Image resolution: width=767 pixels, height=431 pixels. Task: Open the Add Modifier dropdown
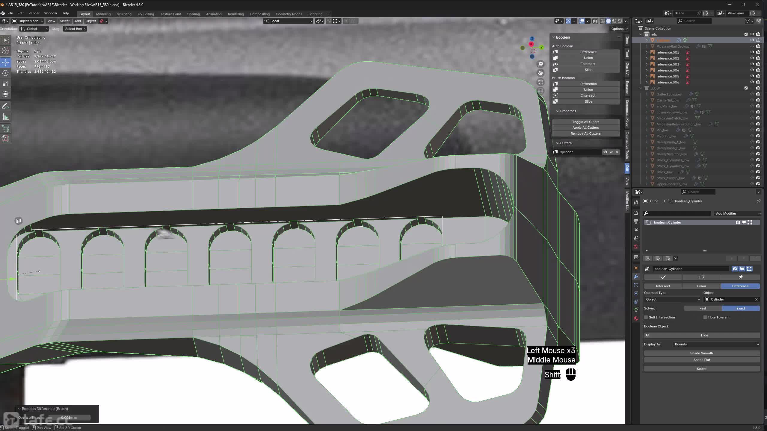coord(737,213)
